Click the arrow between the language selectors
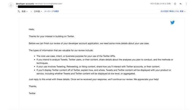Screen dimensions: 196x110 (x=31, y=11)
